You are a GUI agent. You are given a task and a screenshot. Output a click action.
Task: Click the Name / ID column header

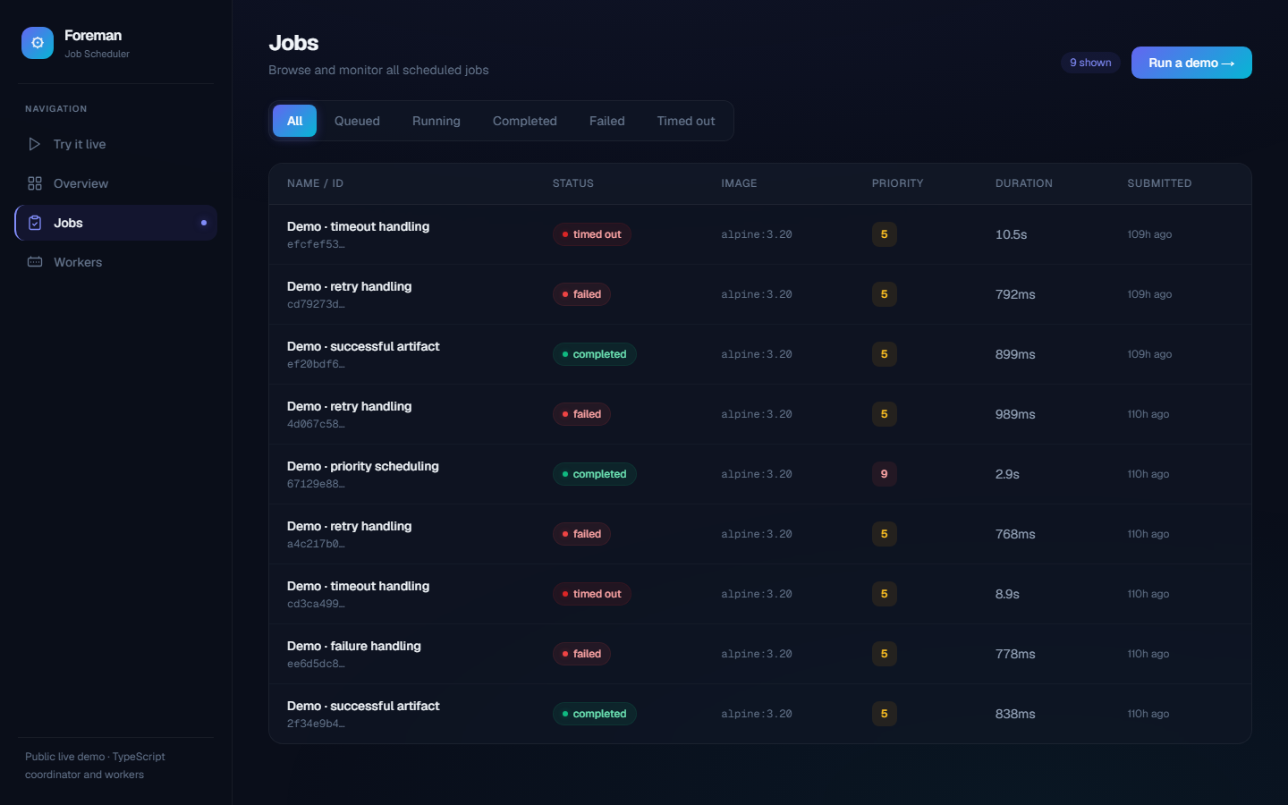click(315, 183)
